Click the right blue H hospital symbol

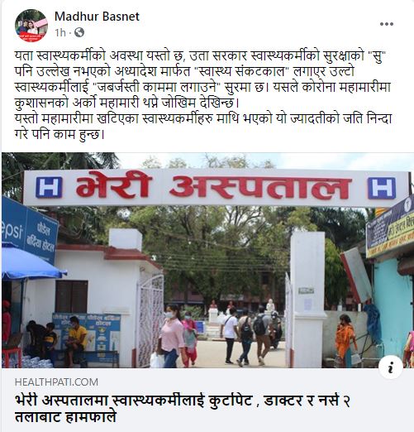382,188
